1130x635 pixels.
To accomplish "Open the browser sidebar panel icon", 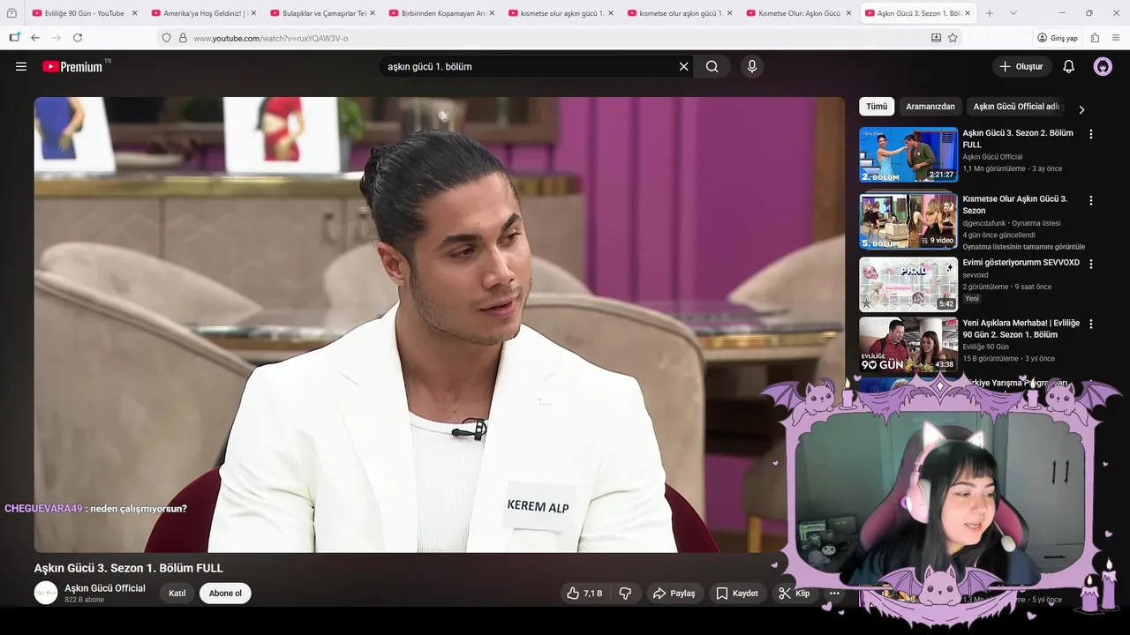I will pos(14,38).
